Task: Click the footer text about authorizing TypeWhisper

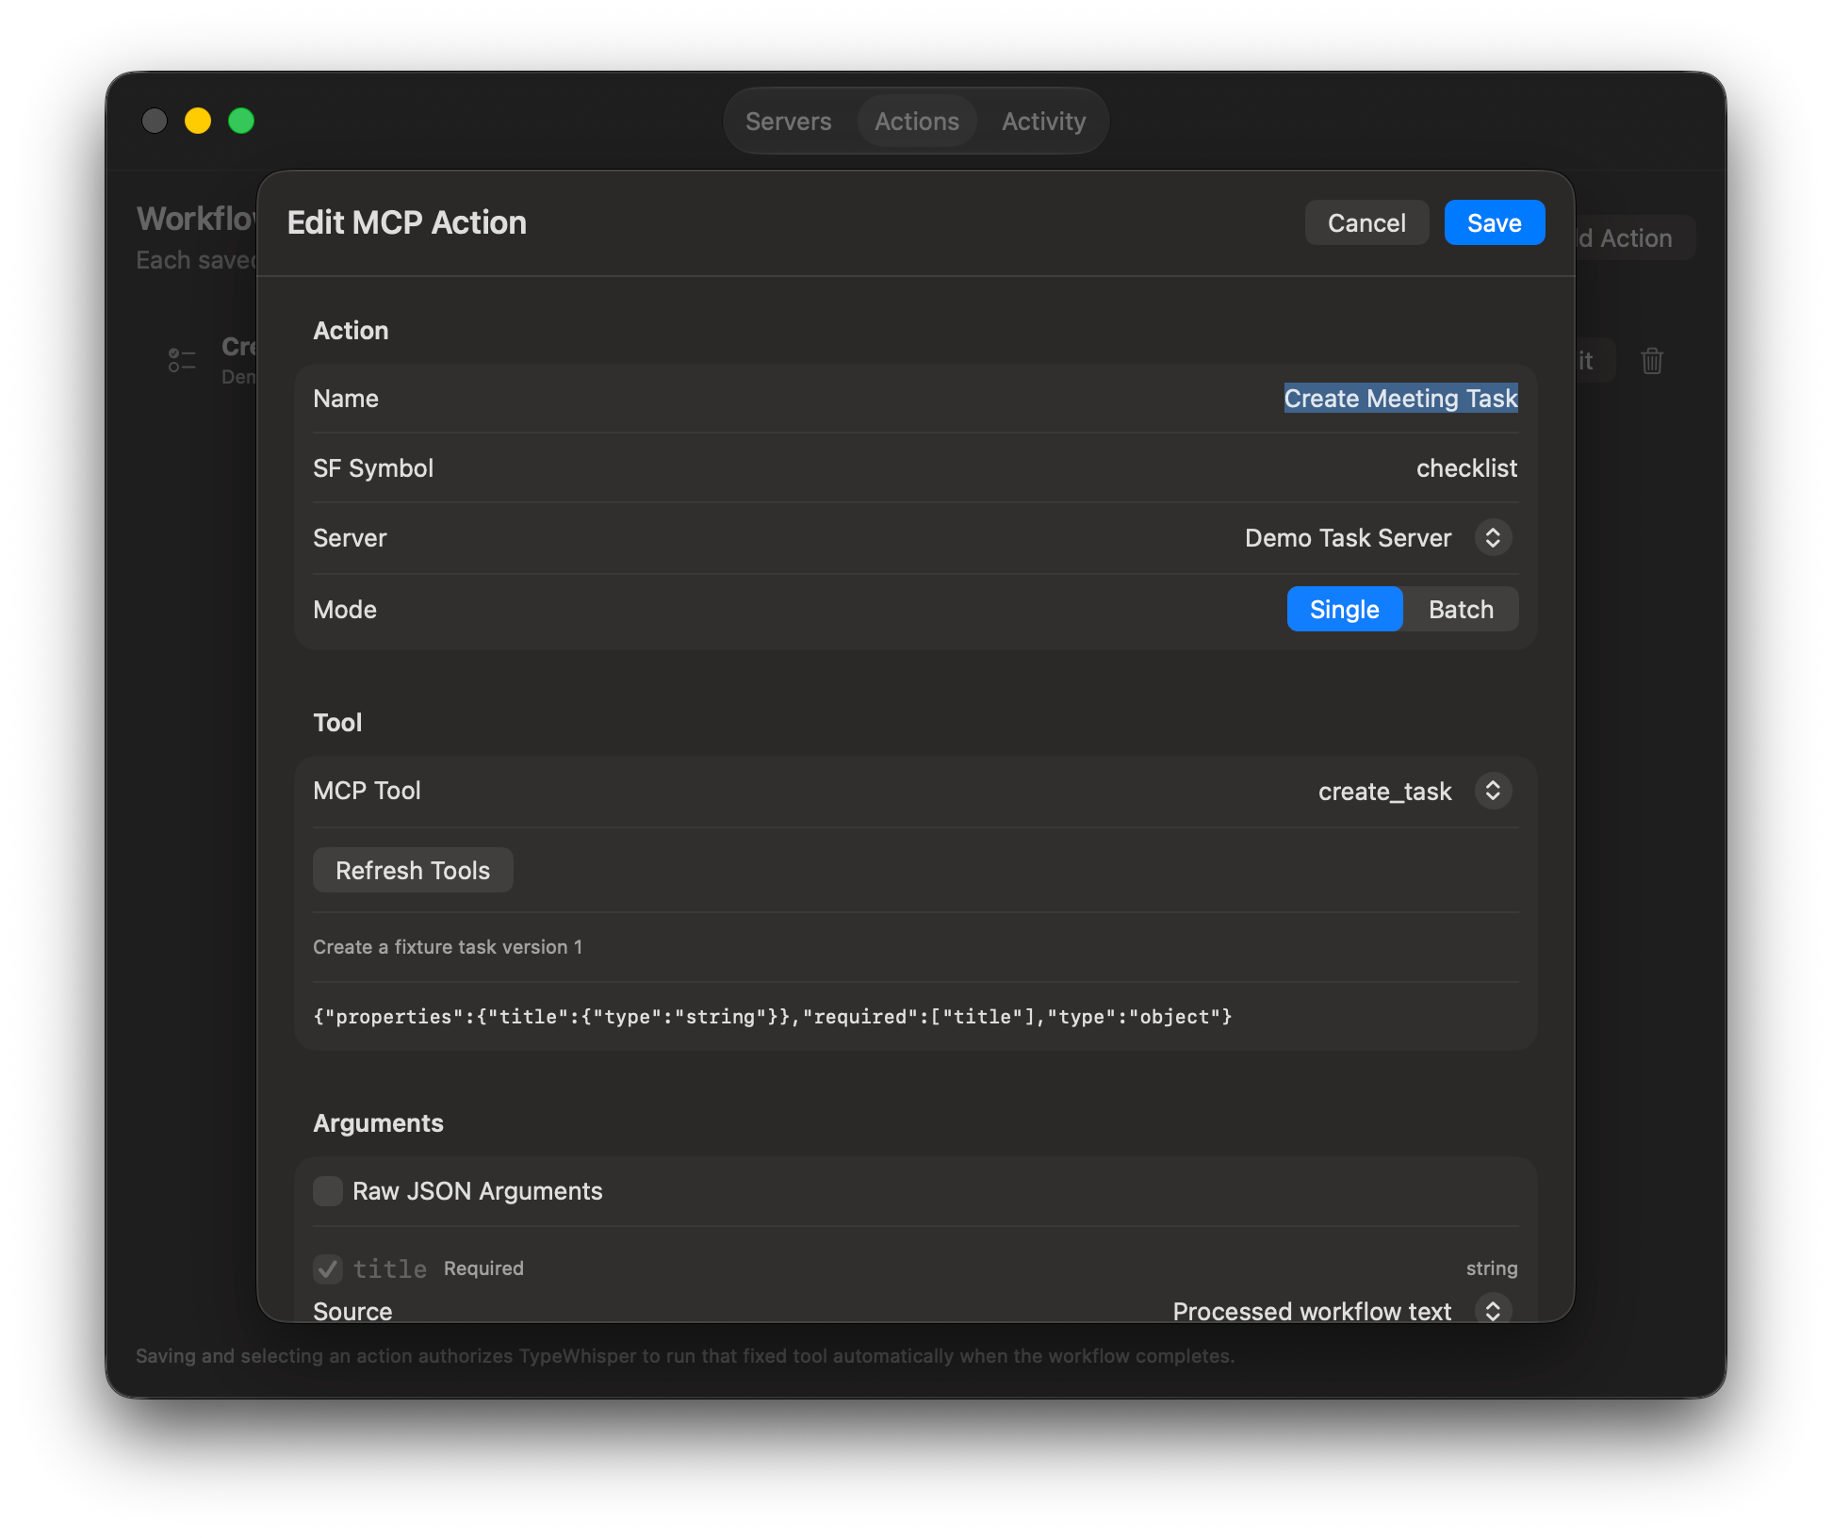Action: 685,1356
